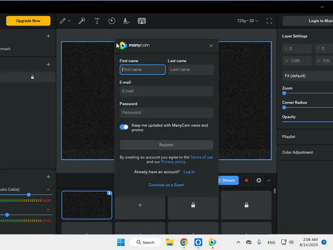
Task: Click the Upgrade Now button
Action: point(28,21)
